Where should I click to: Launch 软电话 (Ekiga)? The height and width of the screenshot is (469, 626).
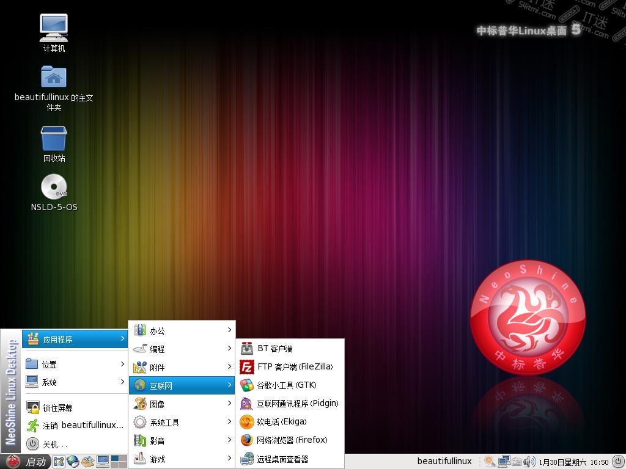(x=290, y=421)
